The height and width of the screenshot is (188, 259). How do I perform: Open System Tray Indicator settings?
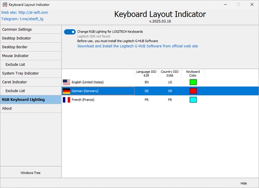point(31,73)
